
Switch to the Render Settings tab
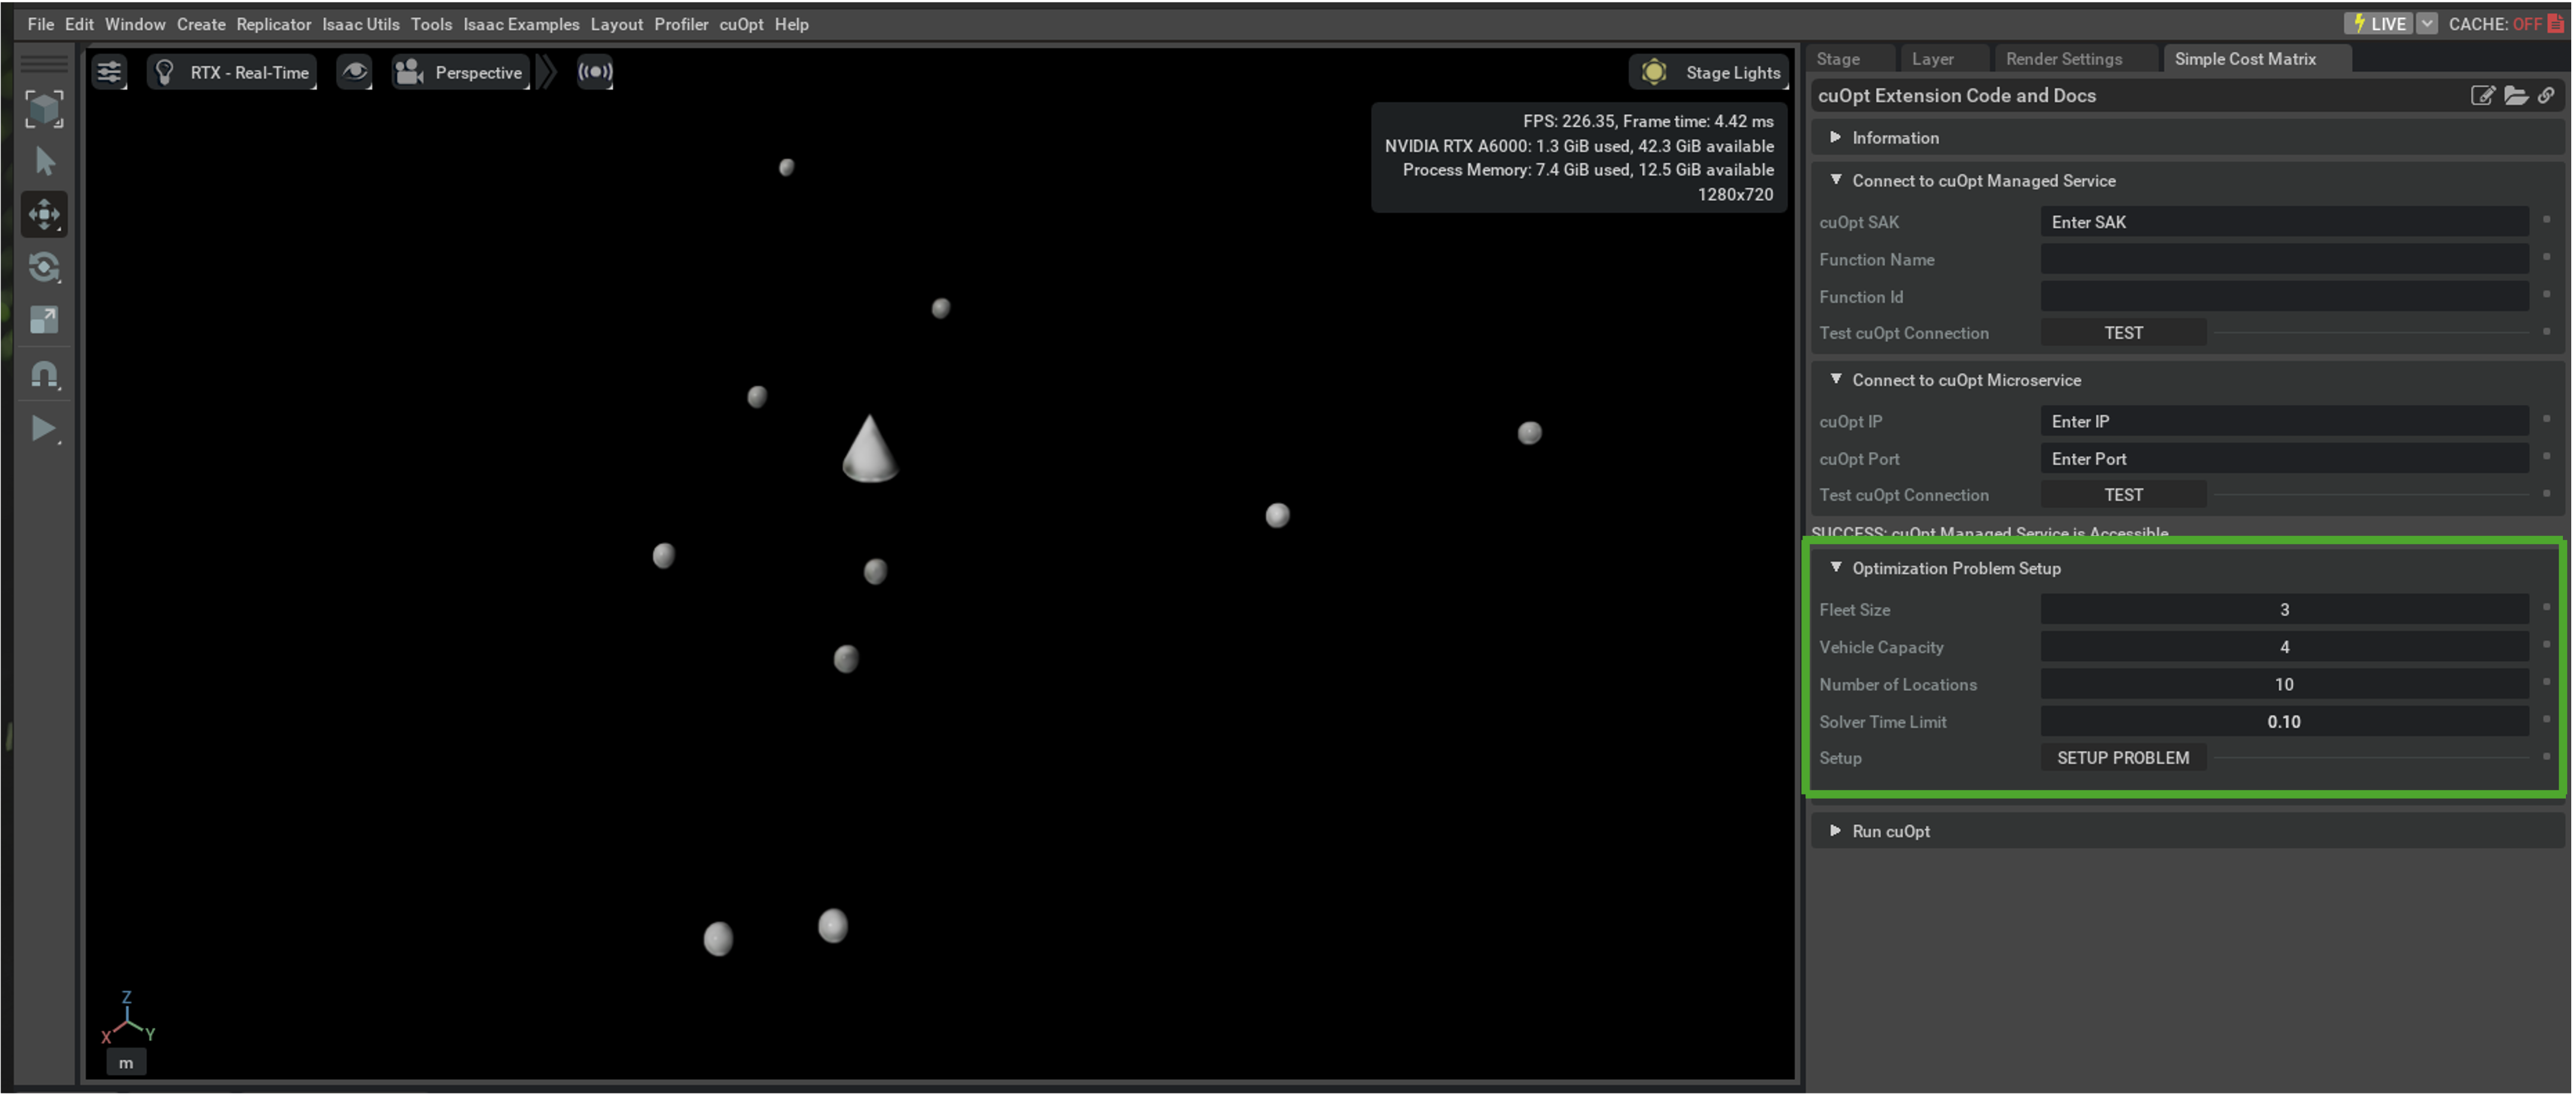click(x=2063, y=59)
